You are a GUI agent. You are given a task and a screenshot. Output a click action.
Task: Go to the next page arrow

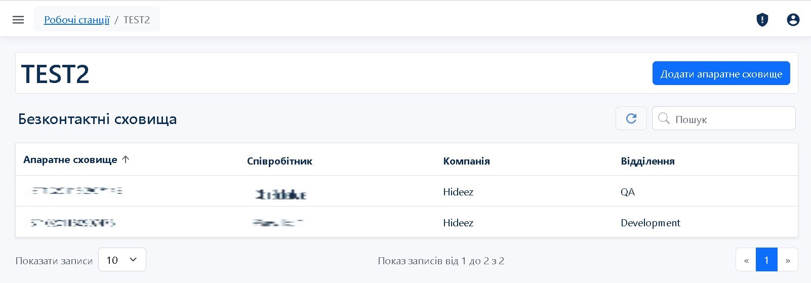click(788, 260)
